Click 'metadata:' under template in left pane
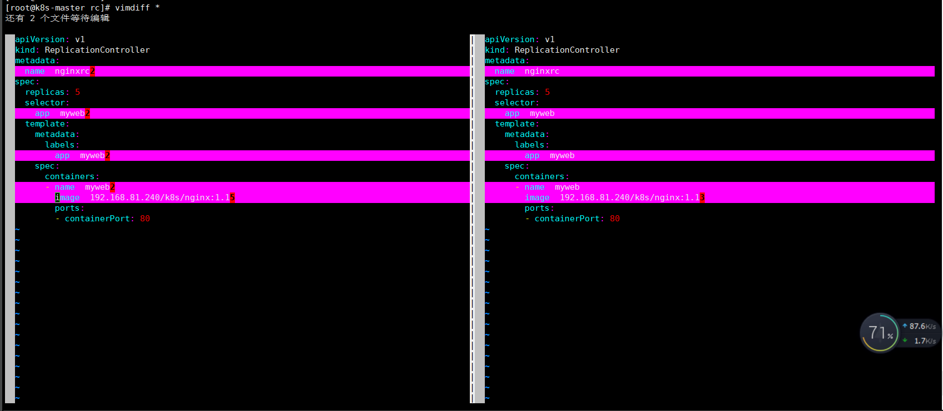Image resolution: width=943 pixels, height=411 pixels. 57,134
